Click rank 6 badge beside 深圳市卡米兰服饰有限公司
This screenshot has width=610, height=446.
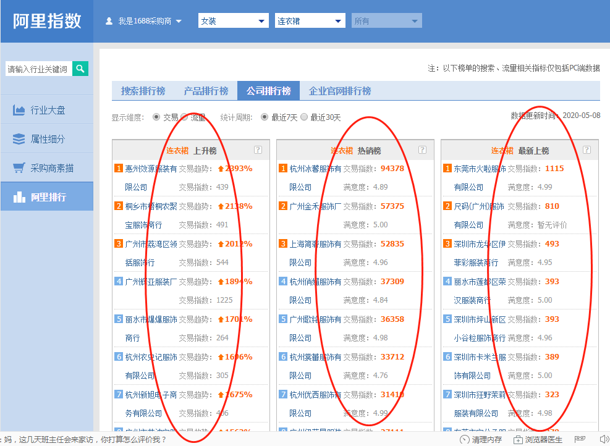(x=447, y=357)
